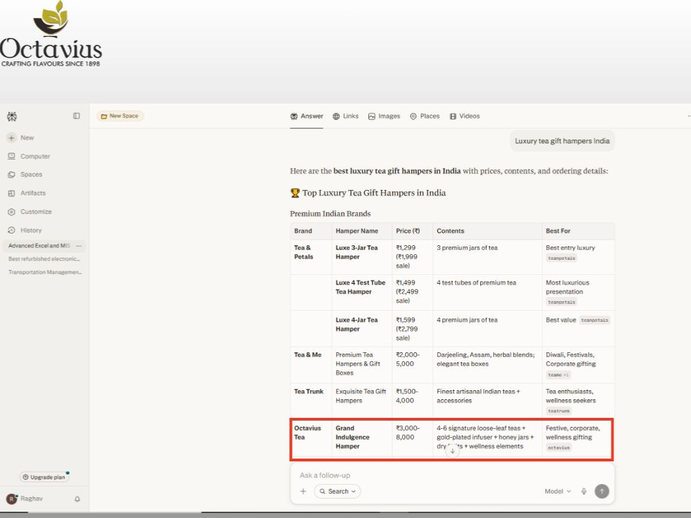Image resolution: width=691 pixels, height=518 pixels.
Task: Open History in the sidebar
Action: 25,230
